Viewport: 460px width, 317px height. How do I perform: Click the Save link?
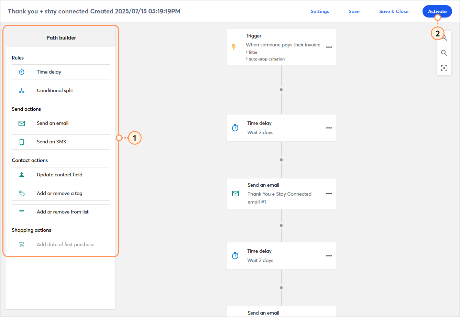pyautogui.click(x=354, y=11)
